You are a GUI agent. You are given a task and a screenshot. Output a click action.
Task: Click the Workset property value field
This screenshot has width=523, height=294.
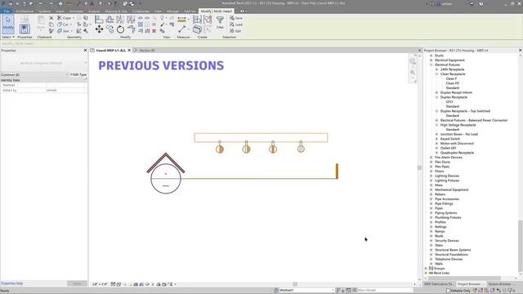pos(65,85)
